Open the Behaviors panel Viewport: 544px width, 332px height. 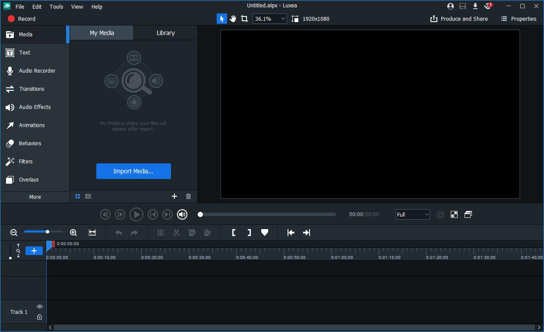(35, 144)
